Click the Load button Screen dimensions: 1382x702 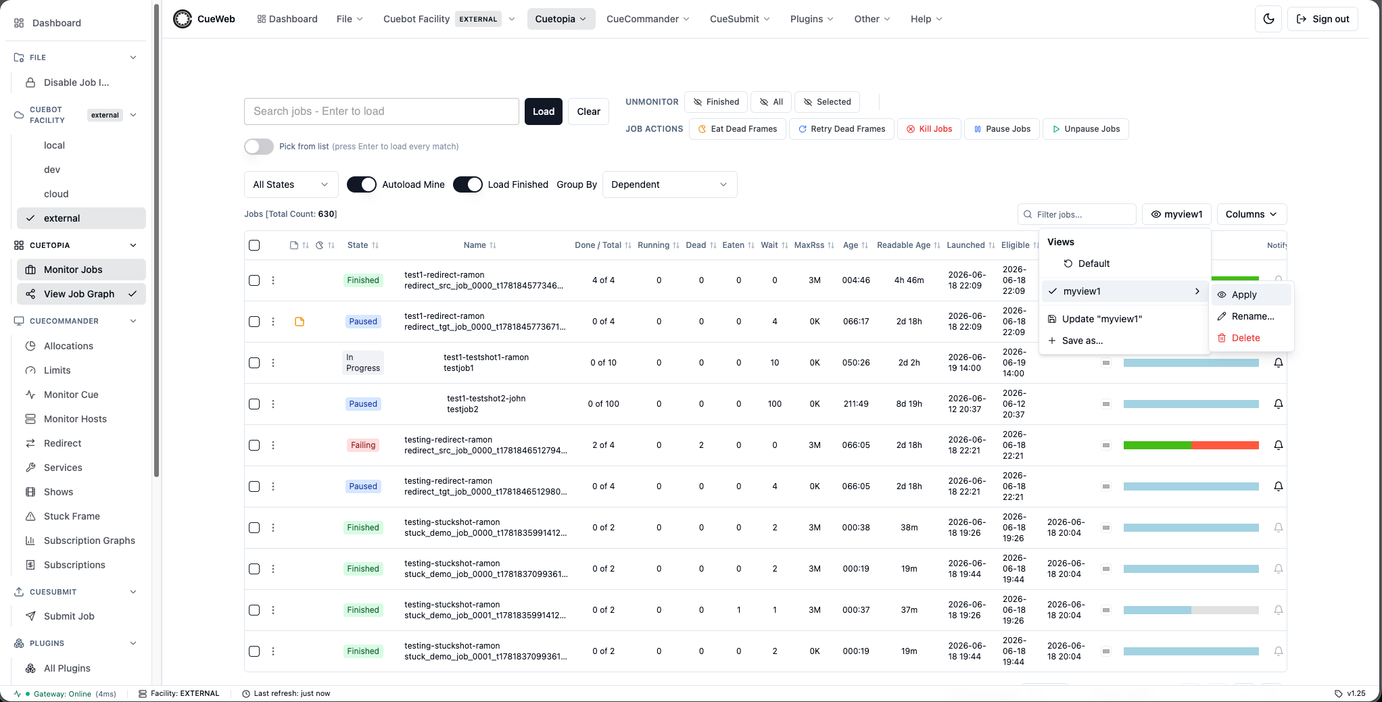point(544,111)
